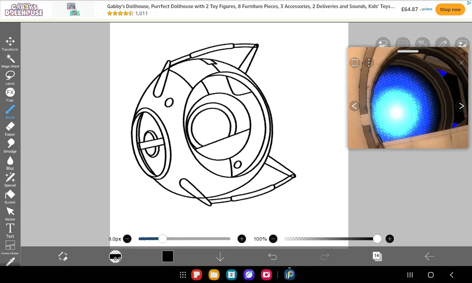This screenshot has height=283, width=472.
Task: Undo the last stroke
Action: pos(272,257)
